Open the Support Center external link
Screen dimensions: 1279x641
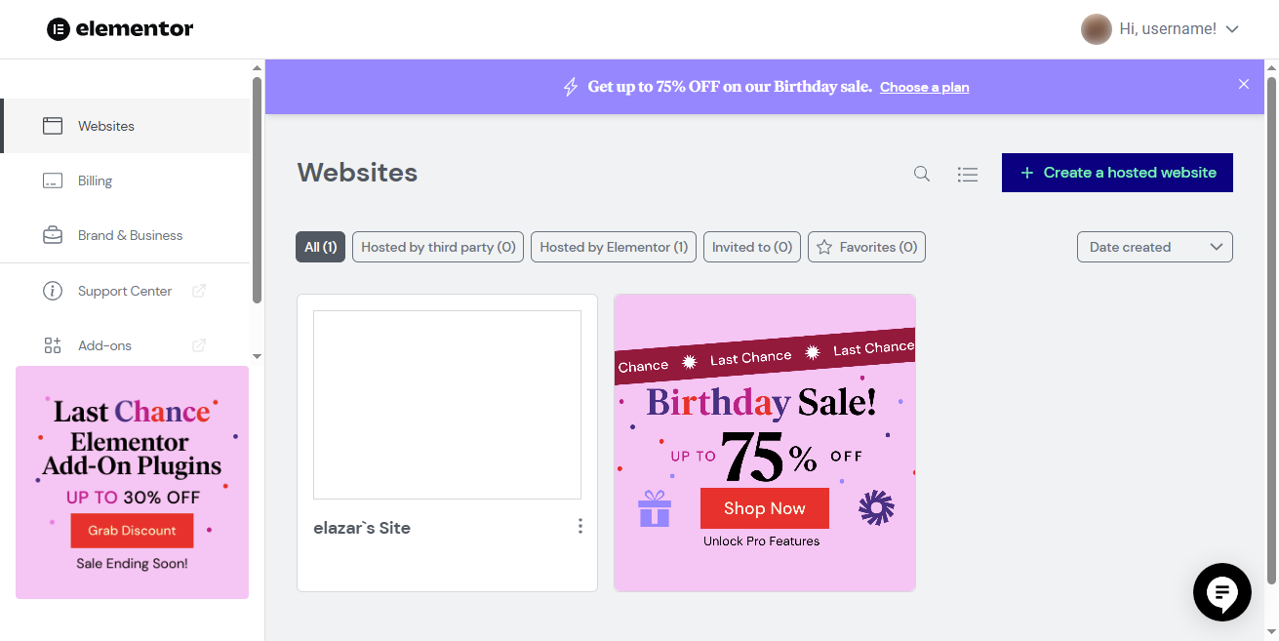124,290
